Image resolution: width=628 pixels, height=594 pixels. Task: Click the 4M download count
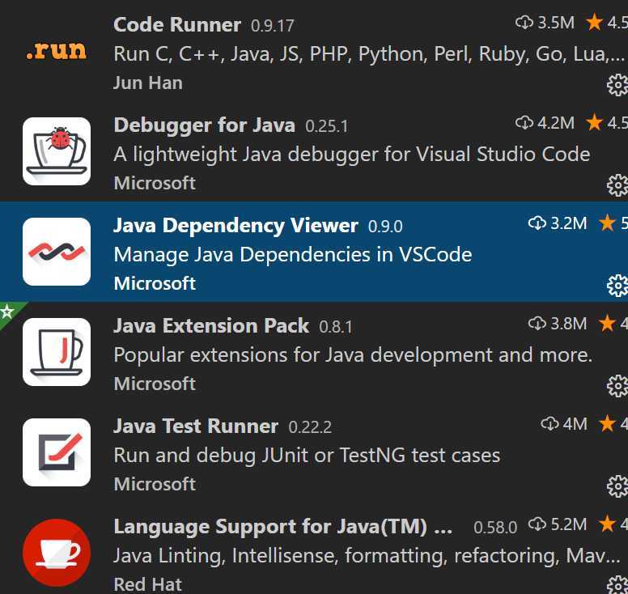[x=575, y=424]
